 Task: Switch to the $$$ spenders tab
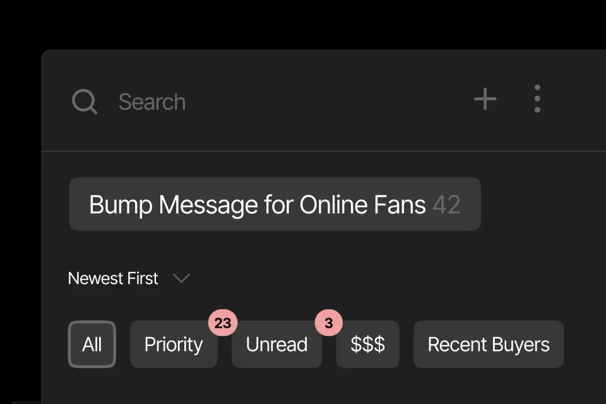coord(367,344)
